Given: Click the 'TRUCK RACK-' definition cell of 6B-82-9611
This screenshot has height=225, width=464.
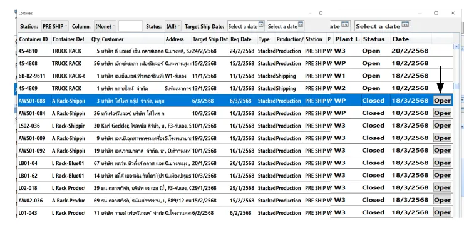Looking at the screenshot, I should point(68,76).
